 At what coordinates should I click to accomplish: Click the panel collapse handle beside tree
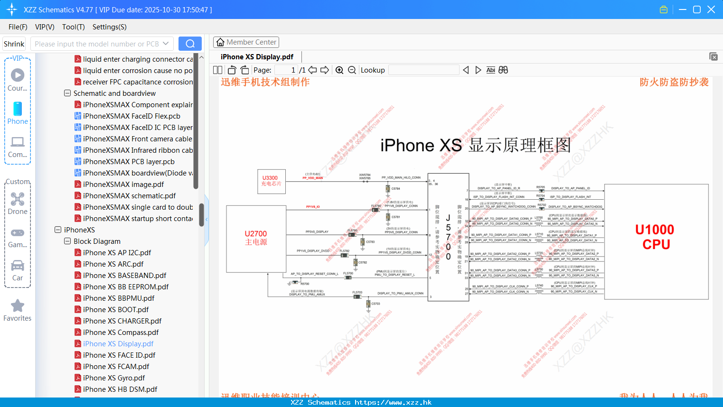click(x=207, y=219)
